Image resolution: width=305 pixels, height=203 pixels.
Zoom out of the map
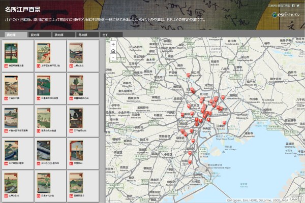pos(113,57)
